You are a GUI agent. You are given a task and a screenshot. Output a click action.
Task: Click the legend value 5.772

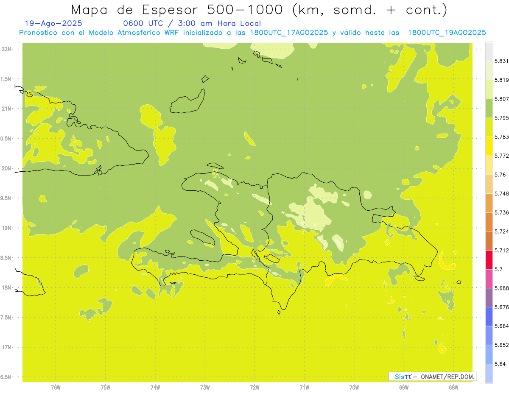pos(501,156)
